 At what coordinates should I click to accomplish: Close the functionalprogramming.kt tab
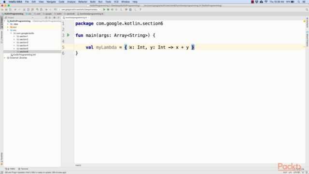coord(89,17)
